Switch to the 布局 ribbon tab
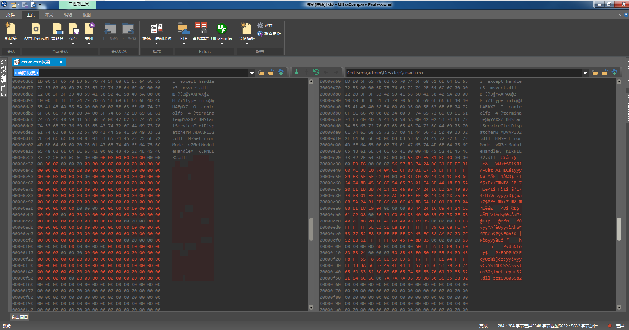Image resolution: width=629 pixels, height=330 pixels. (x=49, y=15)
